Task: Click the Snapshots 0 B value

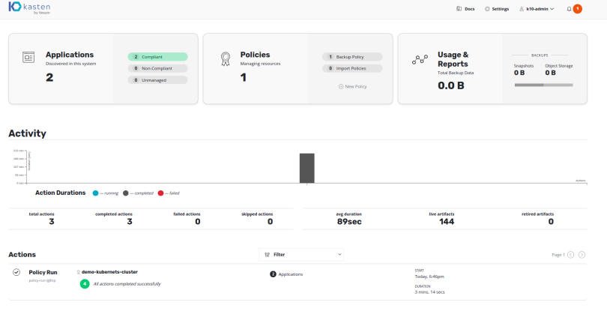Action: pos(519,73)
